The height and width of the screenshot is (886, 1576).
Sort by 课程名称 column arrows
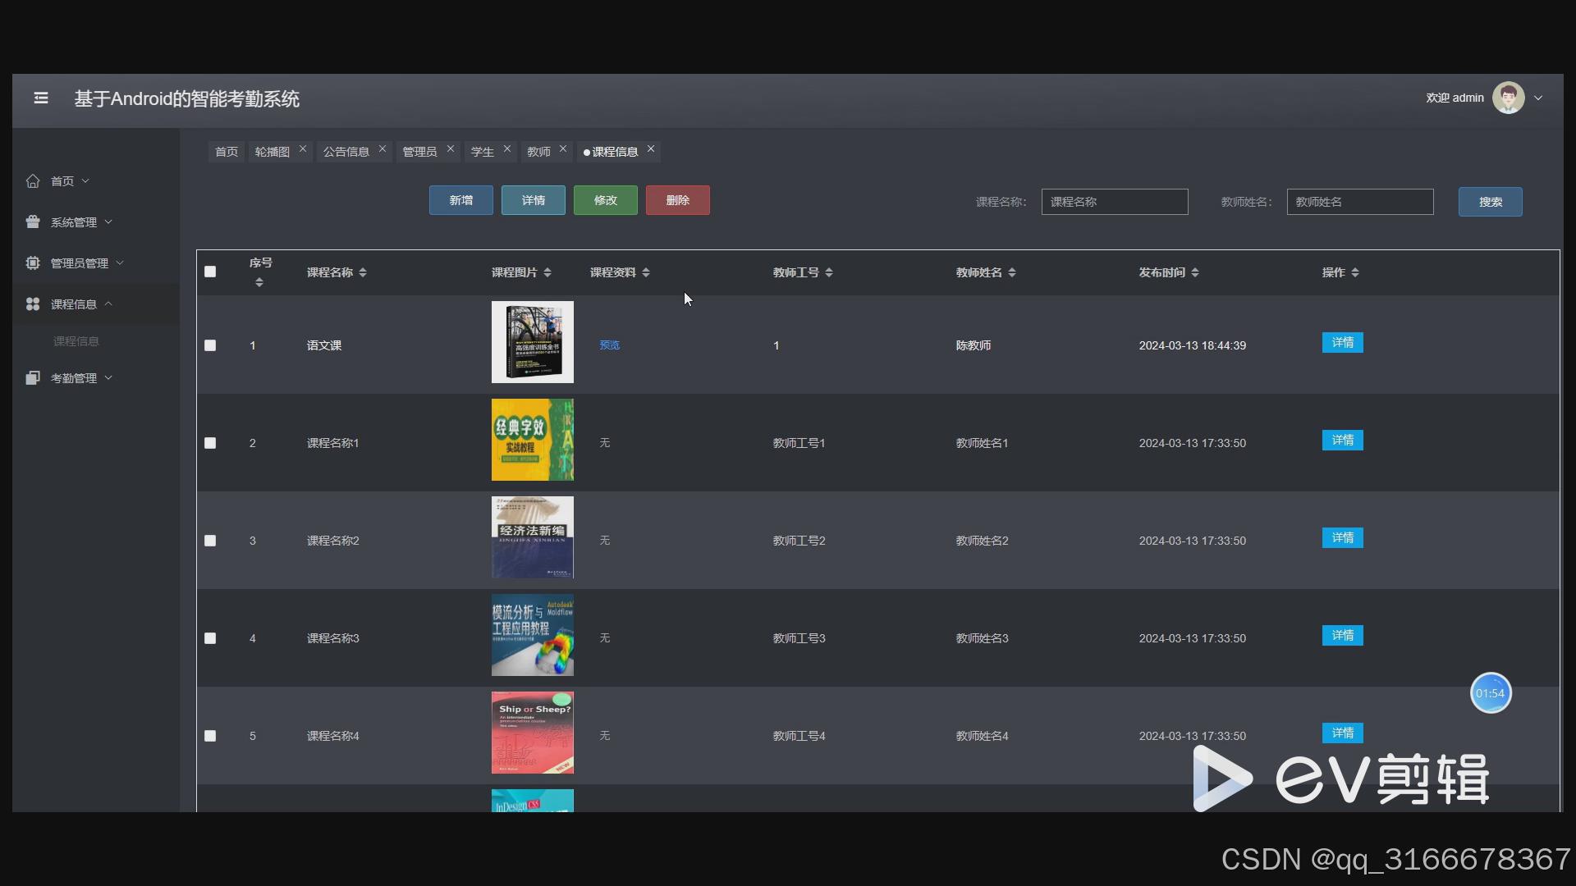(x=363, y=273)
